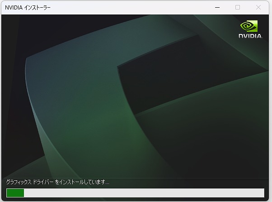Click the NVIDIA wordmark beneath the logo

(x=250, y=36)
